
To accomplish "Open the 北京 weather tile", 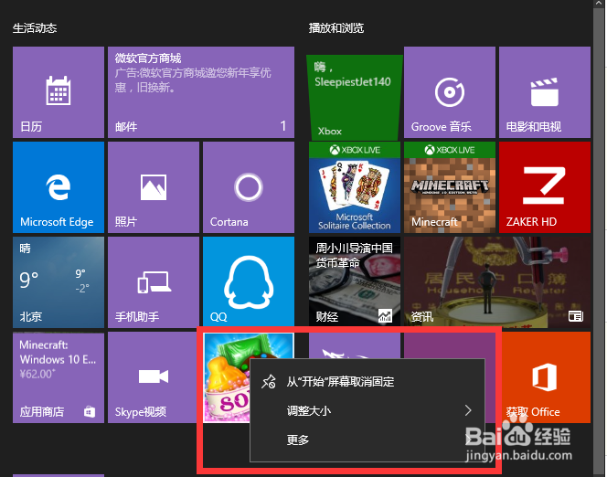I will tap(59, 282).
